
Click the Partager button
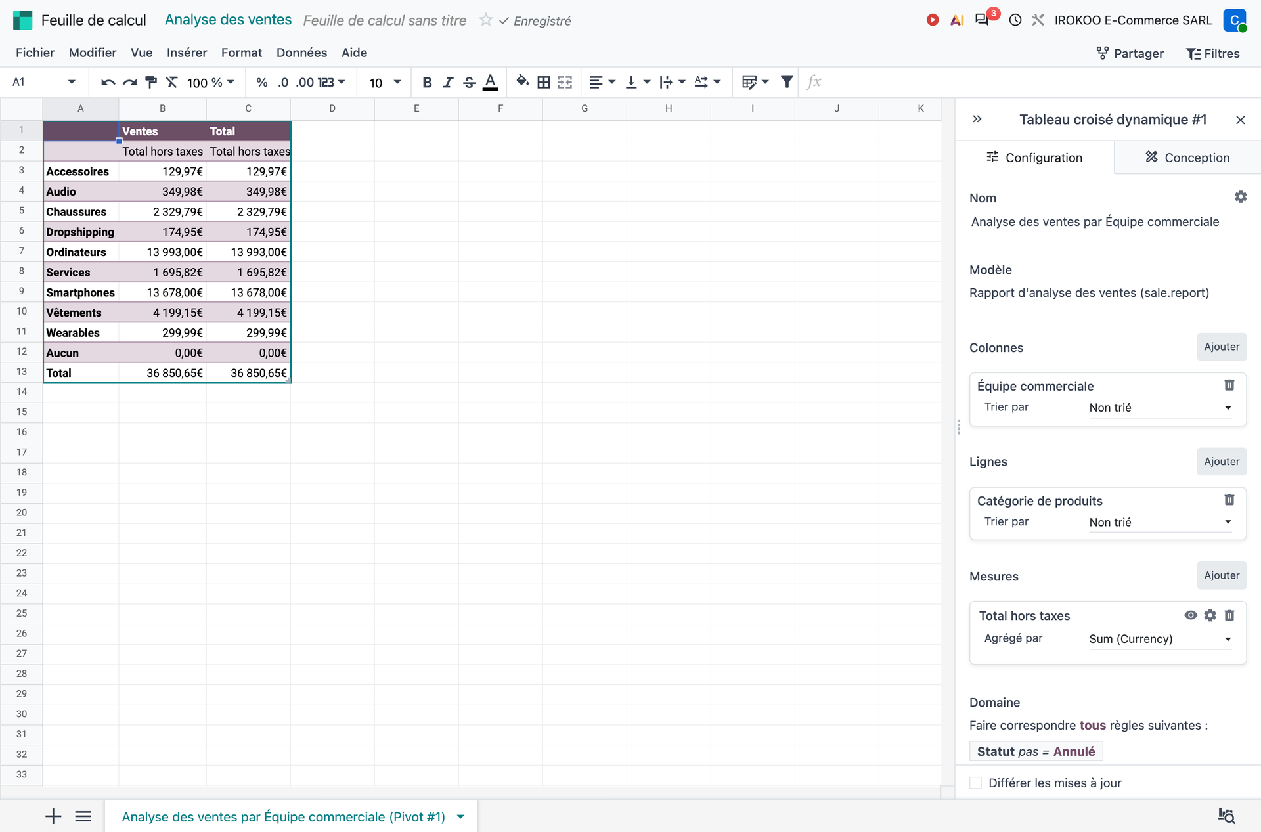click(x=1130, y=53)
